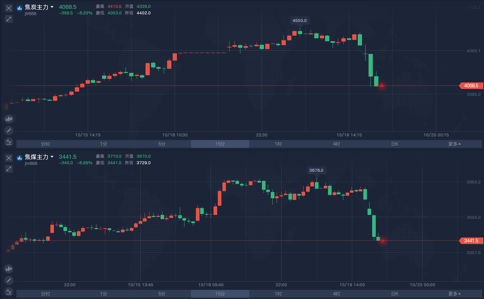This screenshot has width=484, height=299.
Task: Click the candlestick chart type icon in 焦炭主力 chart
Action: 9,119
